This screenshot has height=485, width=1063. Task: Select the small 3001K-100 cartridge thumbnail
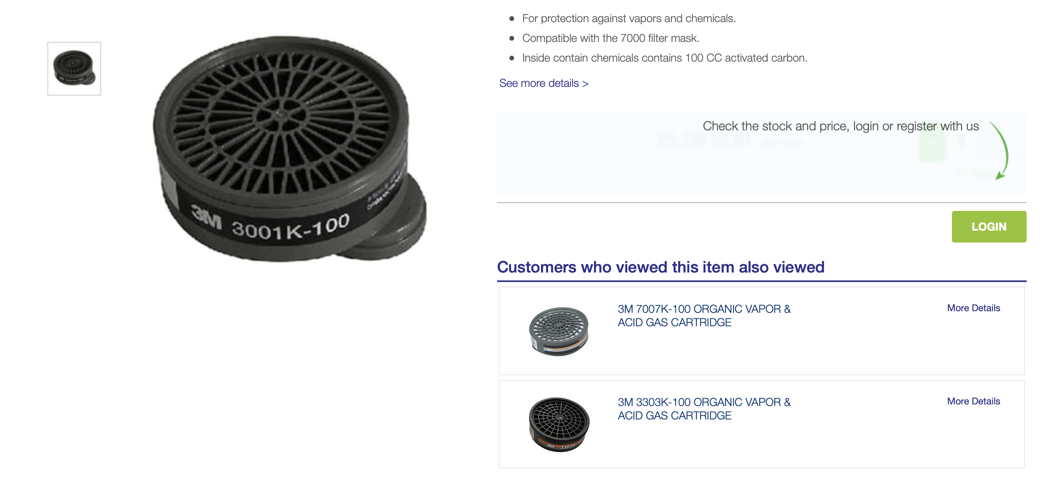tap(74, 68)
